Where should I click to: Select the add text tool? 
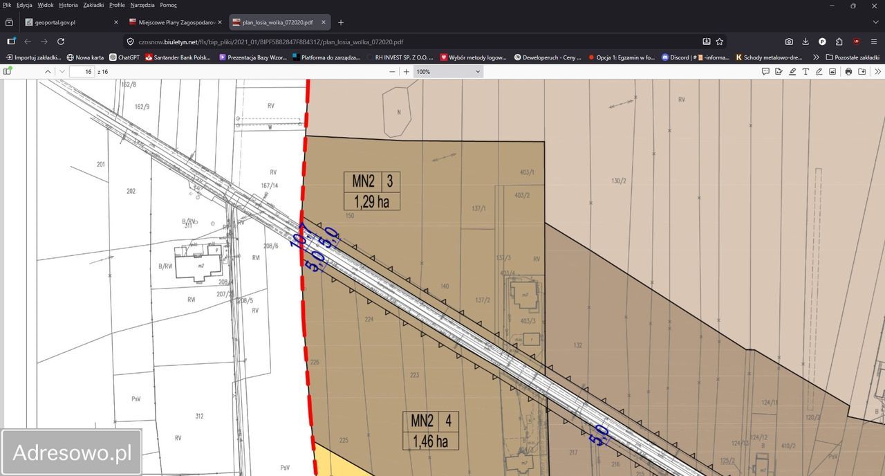(x=805, y=71)
